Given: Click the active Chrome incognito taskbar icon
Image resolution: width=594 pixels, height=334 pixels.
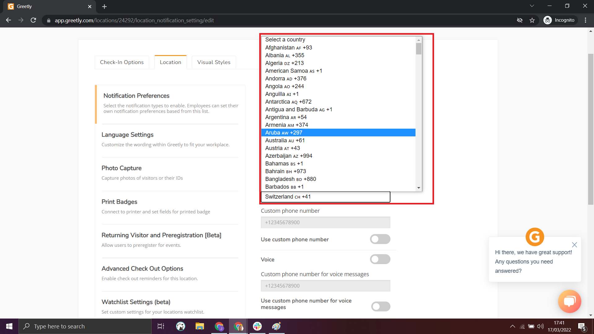Looking at the screenshot, I should (x=238, y=326).
